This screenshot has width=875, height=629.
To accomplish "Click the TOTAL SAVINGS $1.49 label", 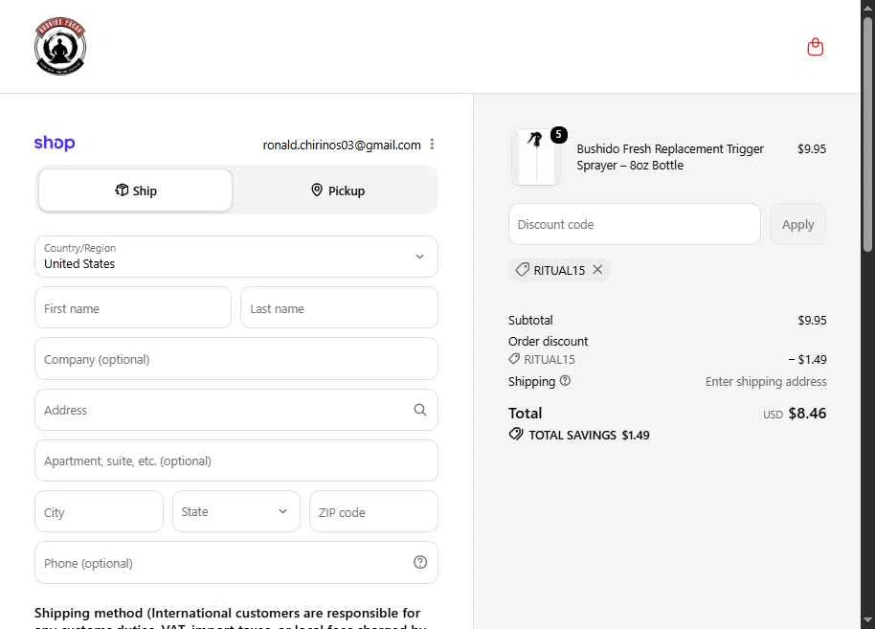I will point(589,435).
